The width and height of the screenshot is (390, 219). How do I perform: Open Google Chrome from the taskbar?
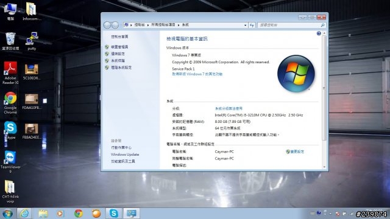(x=79, y=214)
